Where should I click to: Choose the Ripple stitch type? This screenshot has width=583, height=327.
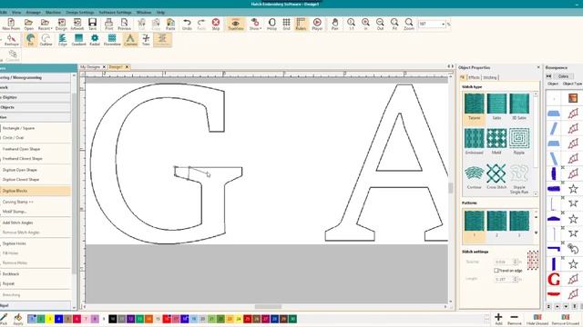tap(519, 142)
